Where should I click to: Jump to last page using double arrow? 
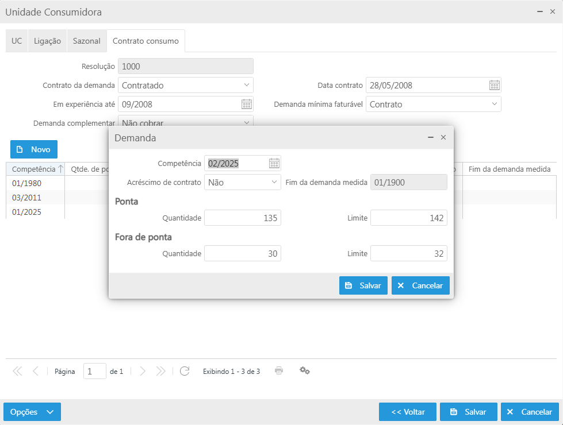coord(161,371)
